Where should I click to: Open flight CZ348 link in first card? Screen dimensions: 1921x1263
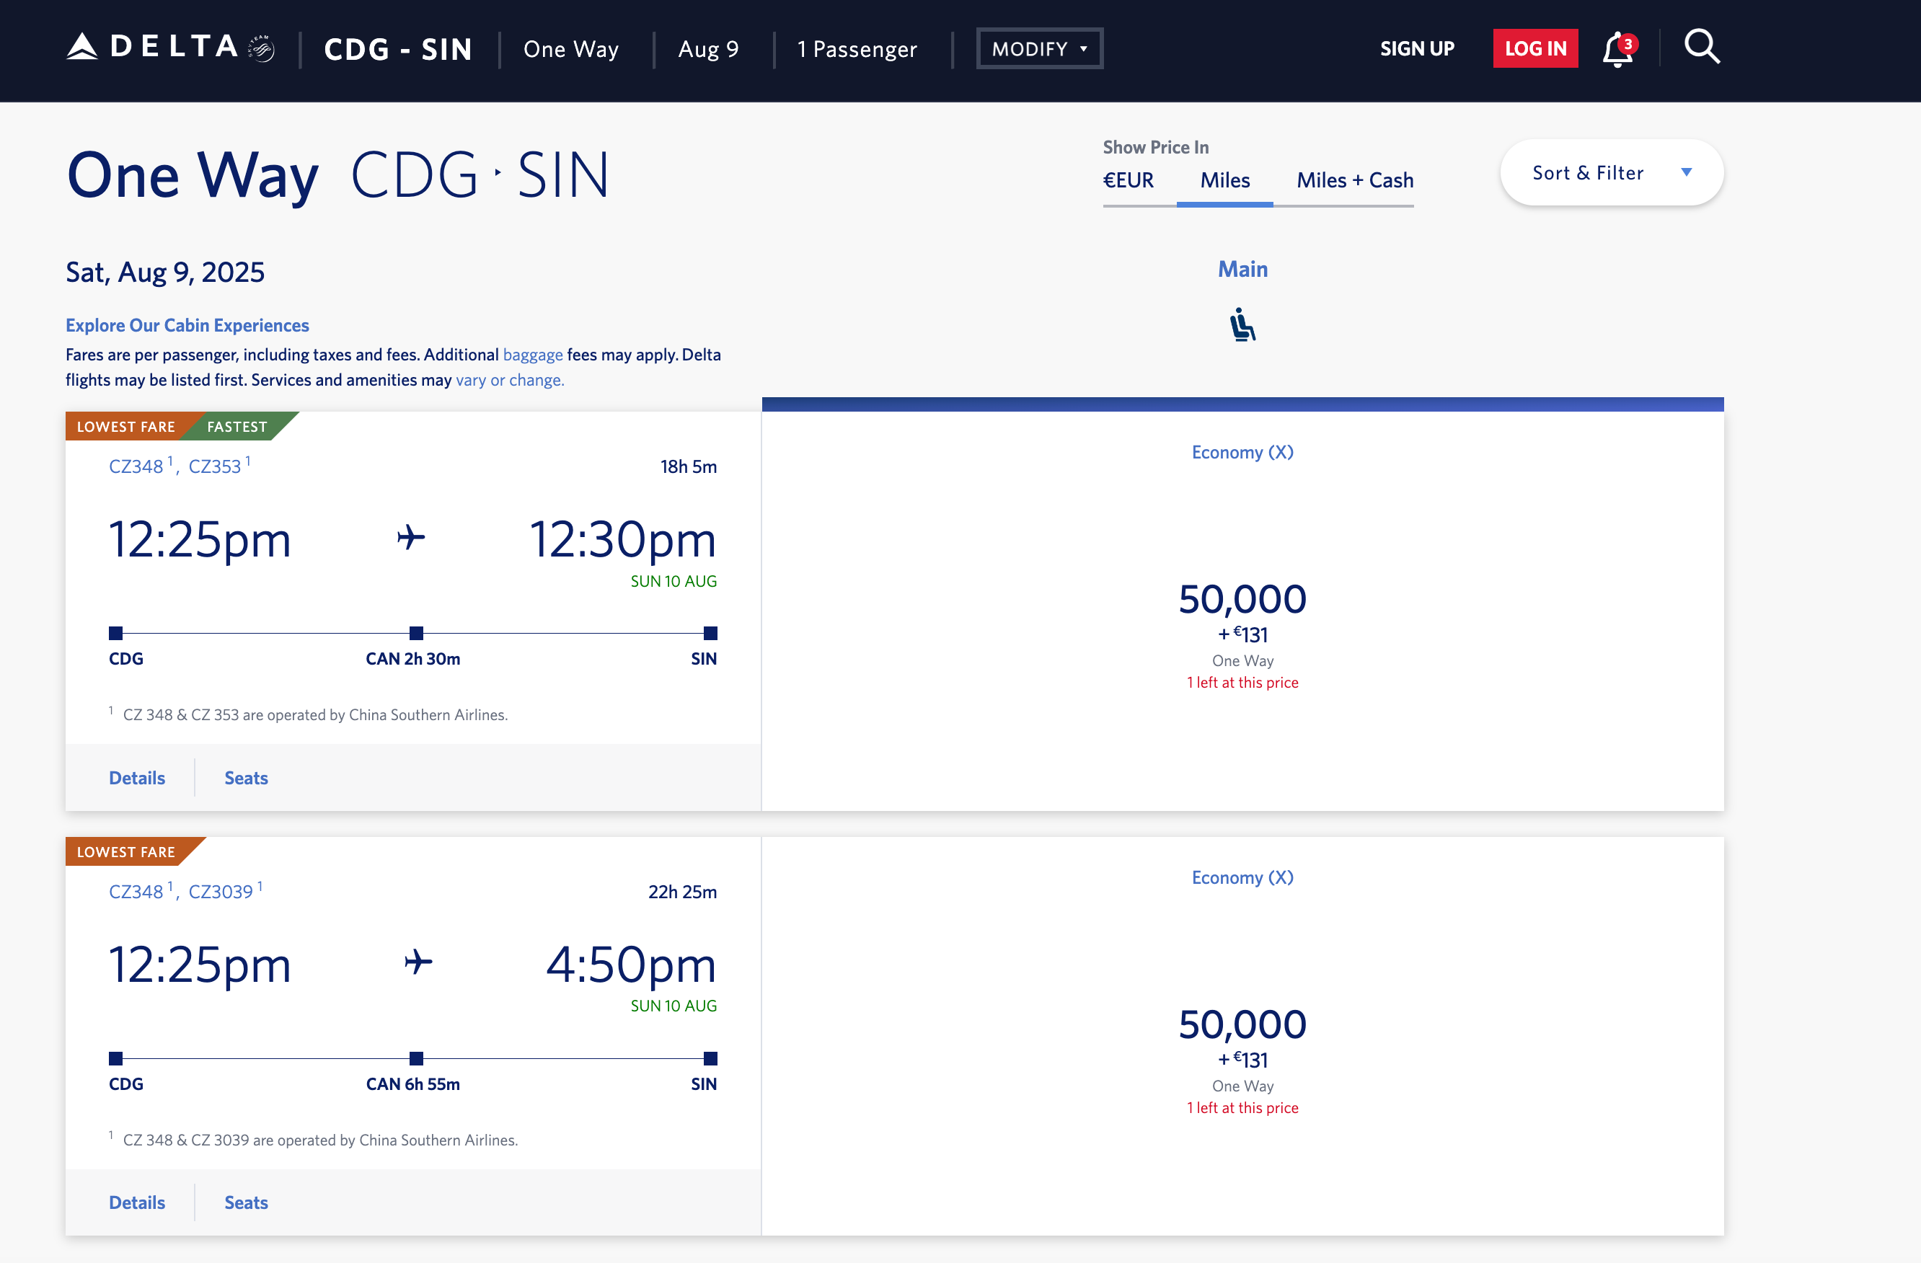136,466
